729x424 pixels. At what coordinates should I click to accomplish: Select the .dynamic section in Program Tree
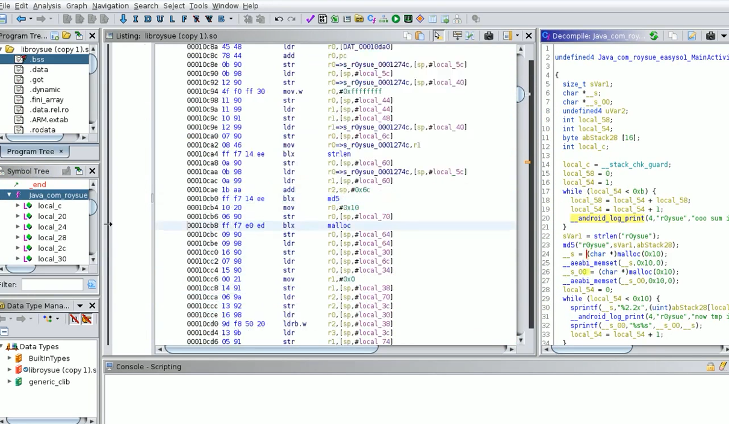45,90
